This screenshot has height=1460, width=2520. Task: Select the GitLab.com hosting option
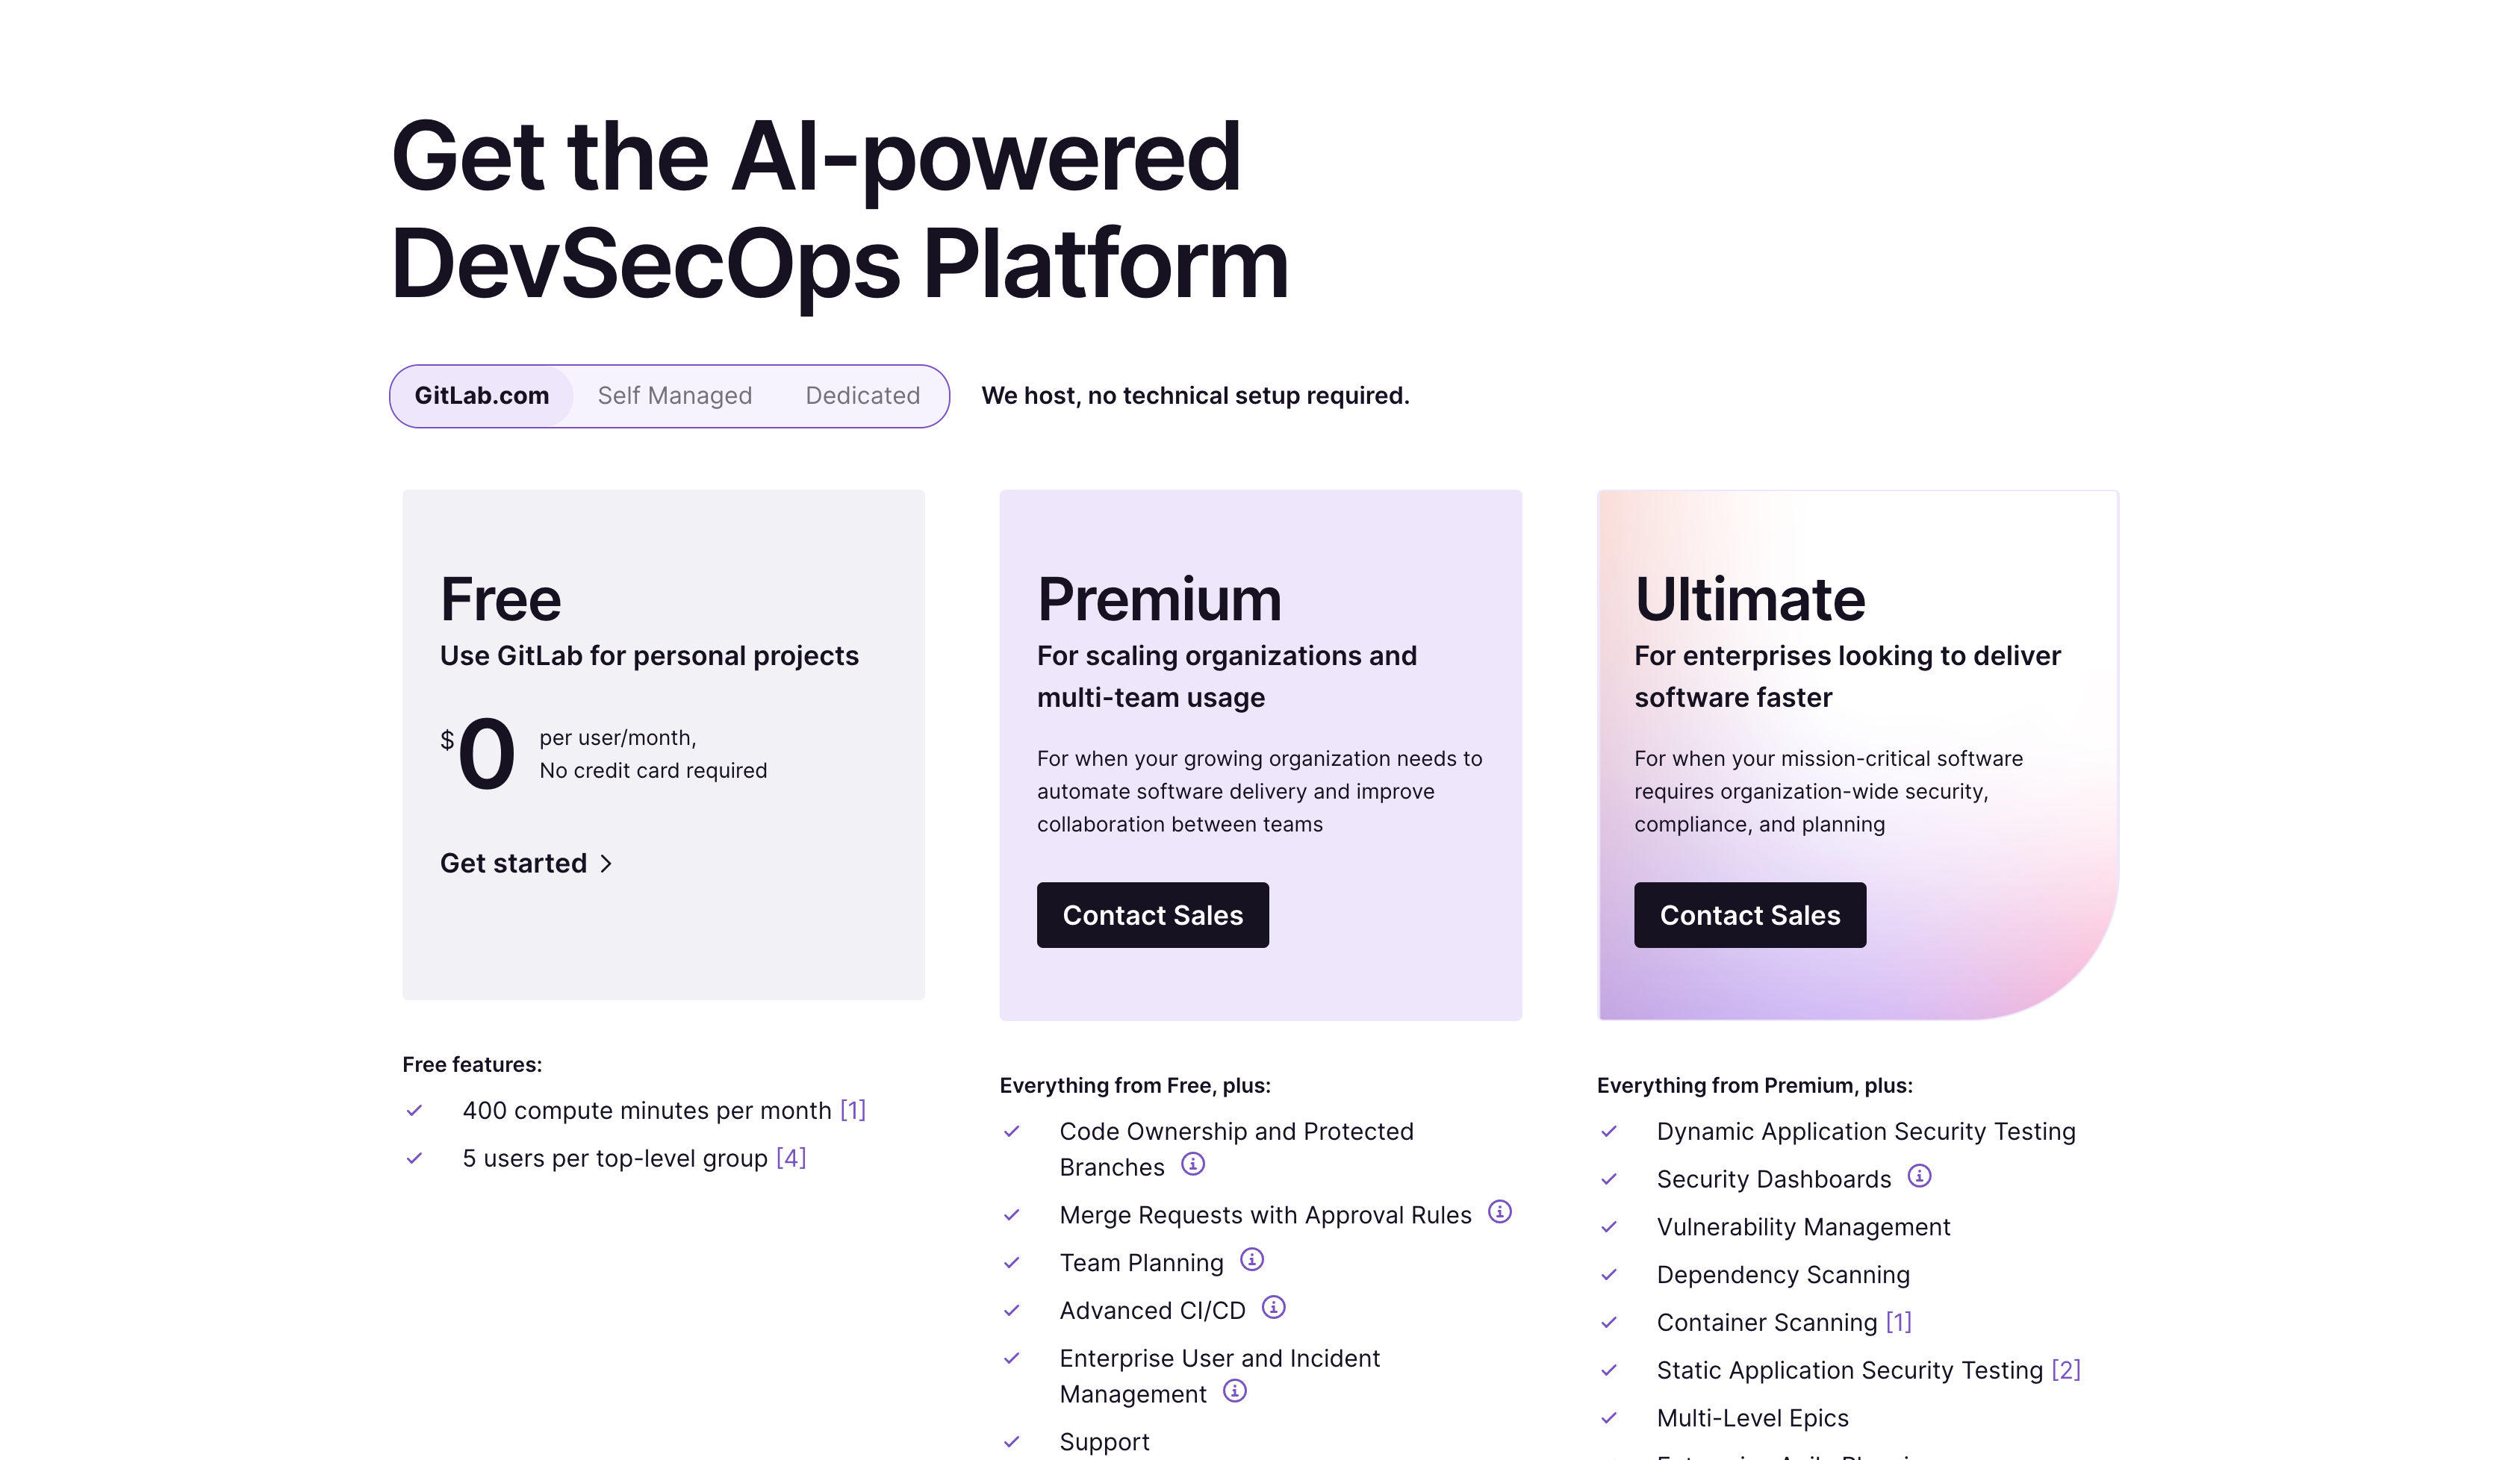pos(482,396)
